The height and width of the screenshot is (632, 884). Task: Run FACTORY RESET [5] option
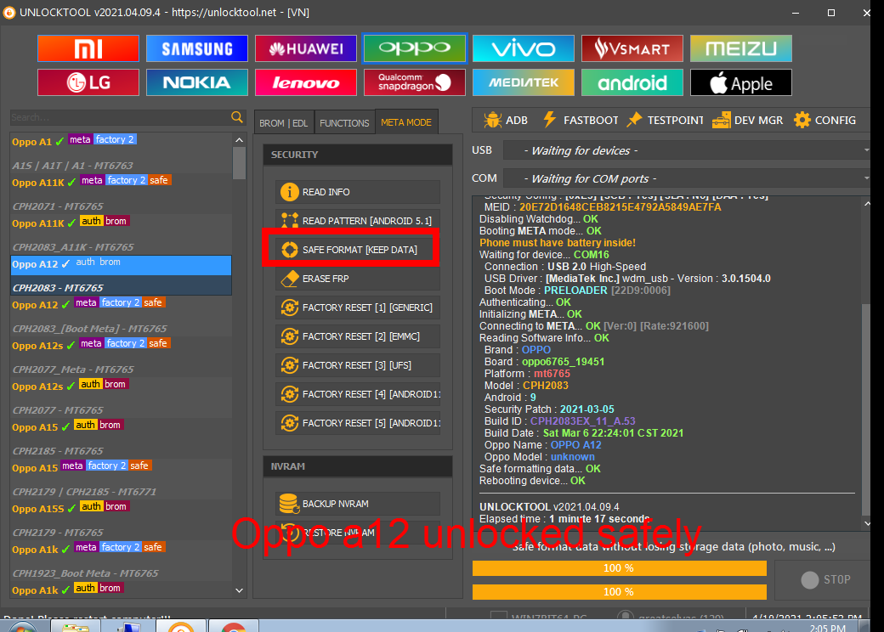tap(358, 423)
